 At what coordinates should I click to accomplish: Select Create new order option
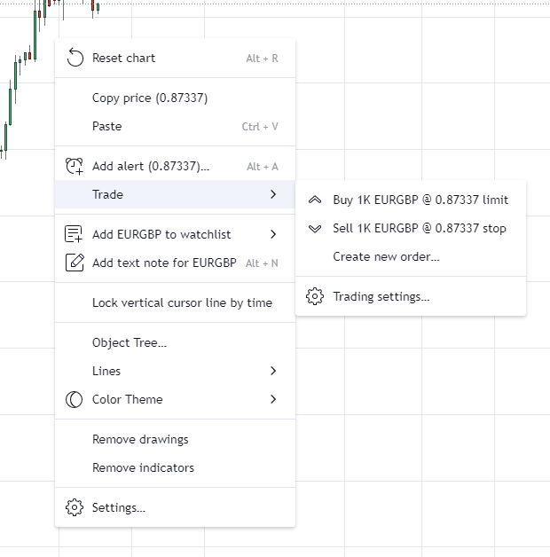pyautogui.click(x=386, y=257)
